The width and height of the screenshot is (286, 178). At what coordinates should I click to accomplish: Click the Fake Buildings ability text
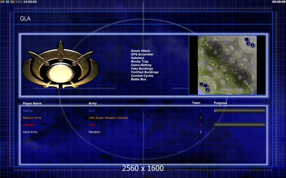[142, 69]
